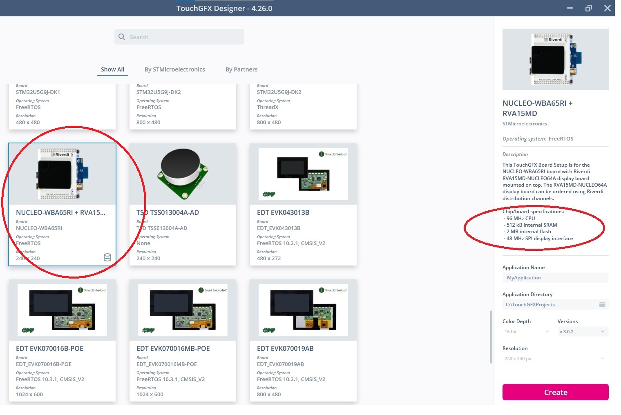Click the EDT EVK070019AB board image
621x415 pixels.
303,310
